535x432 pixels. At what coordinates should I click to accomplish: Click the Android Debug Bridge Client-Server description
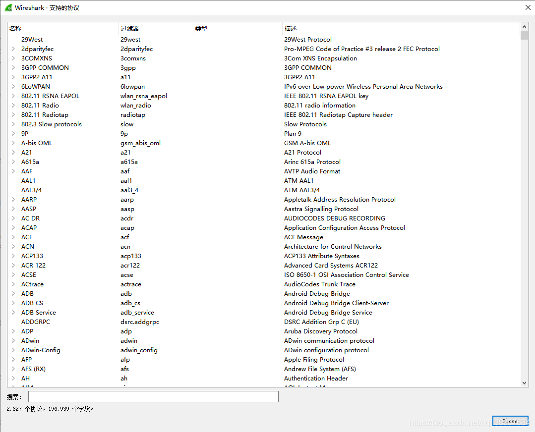(x=336, y=303)
